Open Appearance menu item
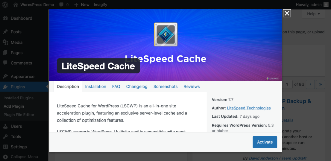 pos(22,77)
